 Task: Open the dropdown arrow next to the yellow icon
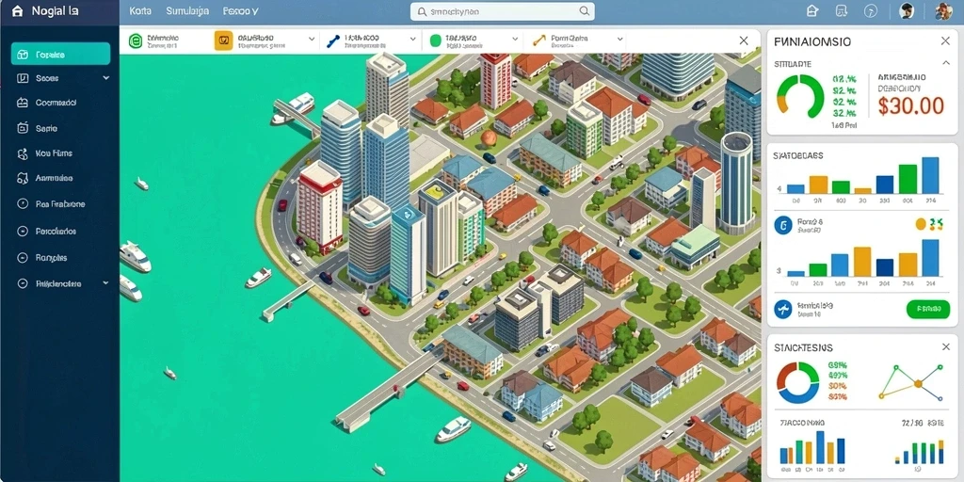coord(311,40)
